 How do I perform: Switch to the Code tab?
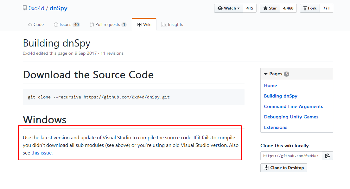pos(36,24)
